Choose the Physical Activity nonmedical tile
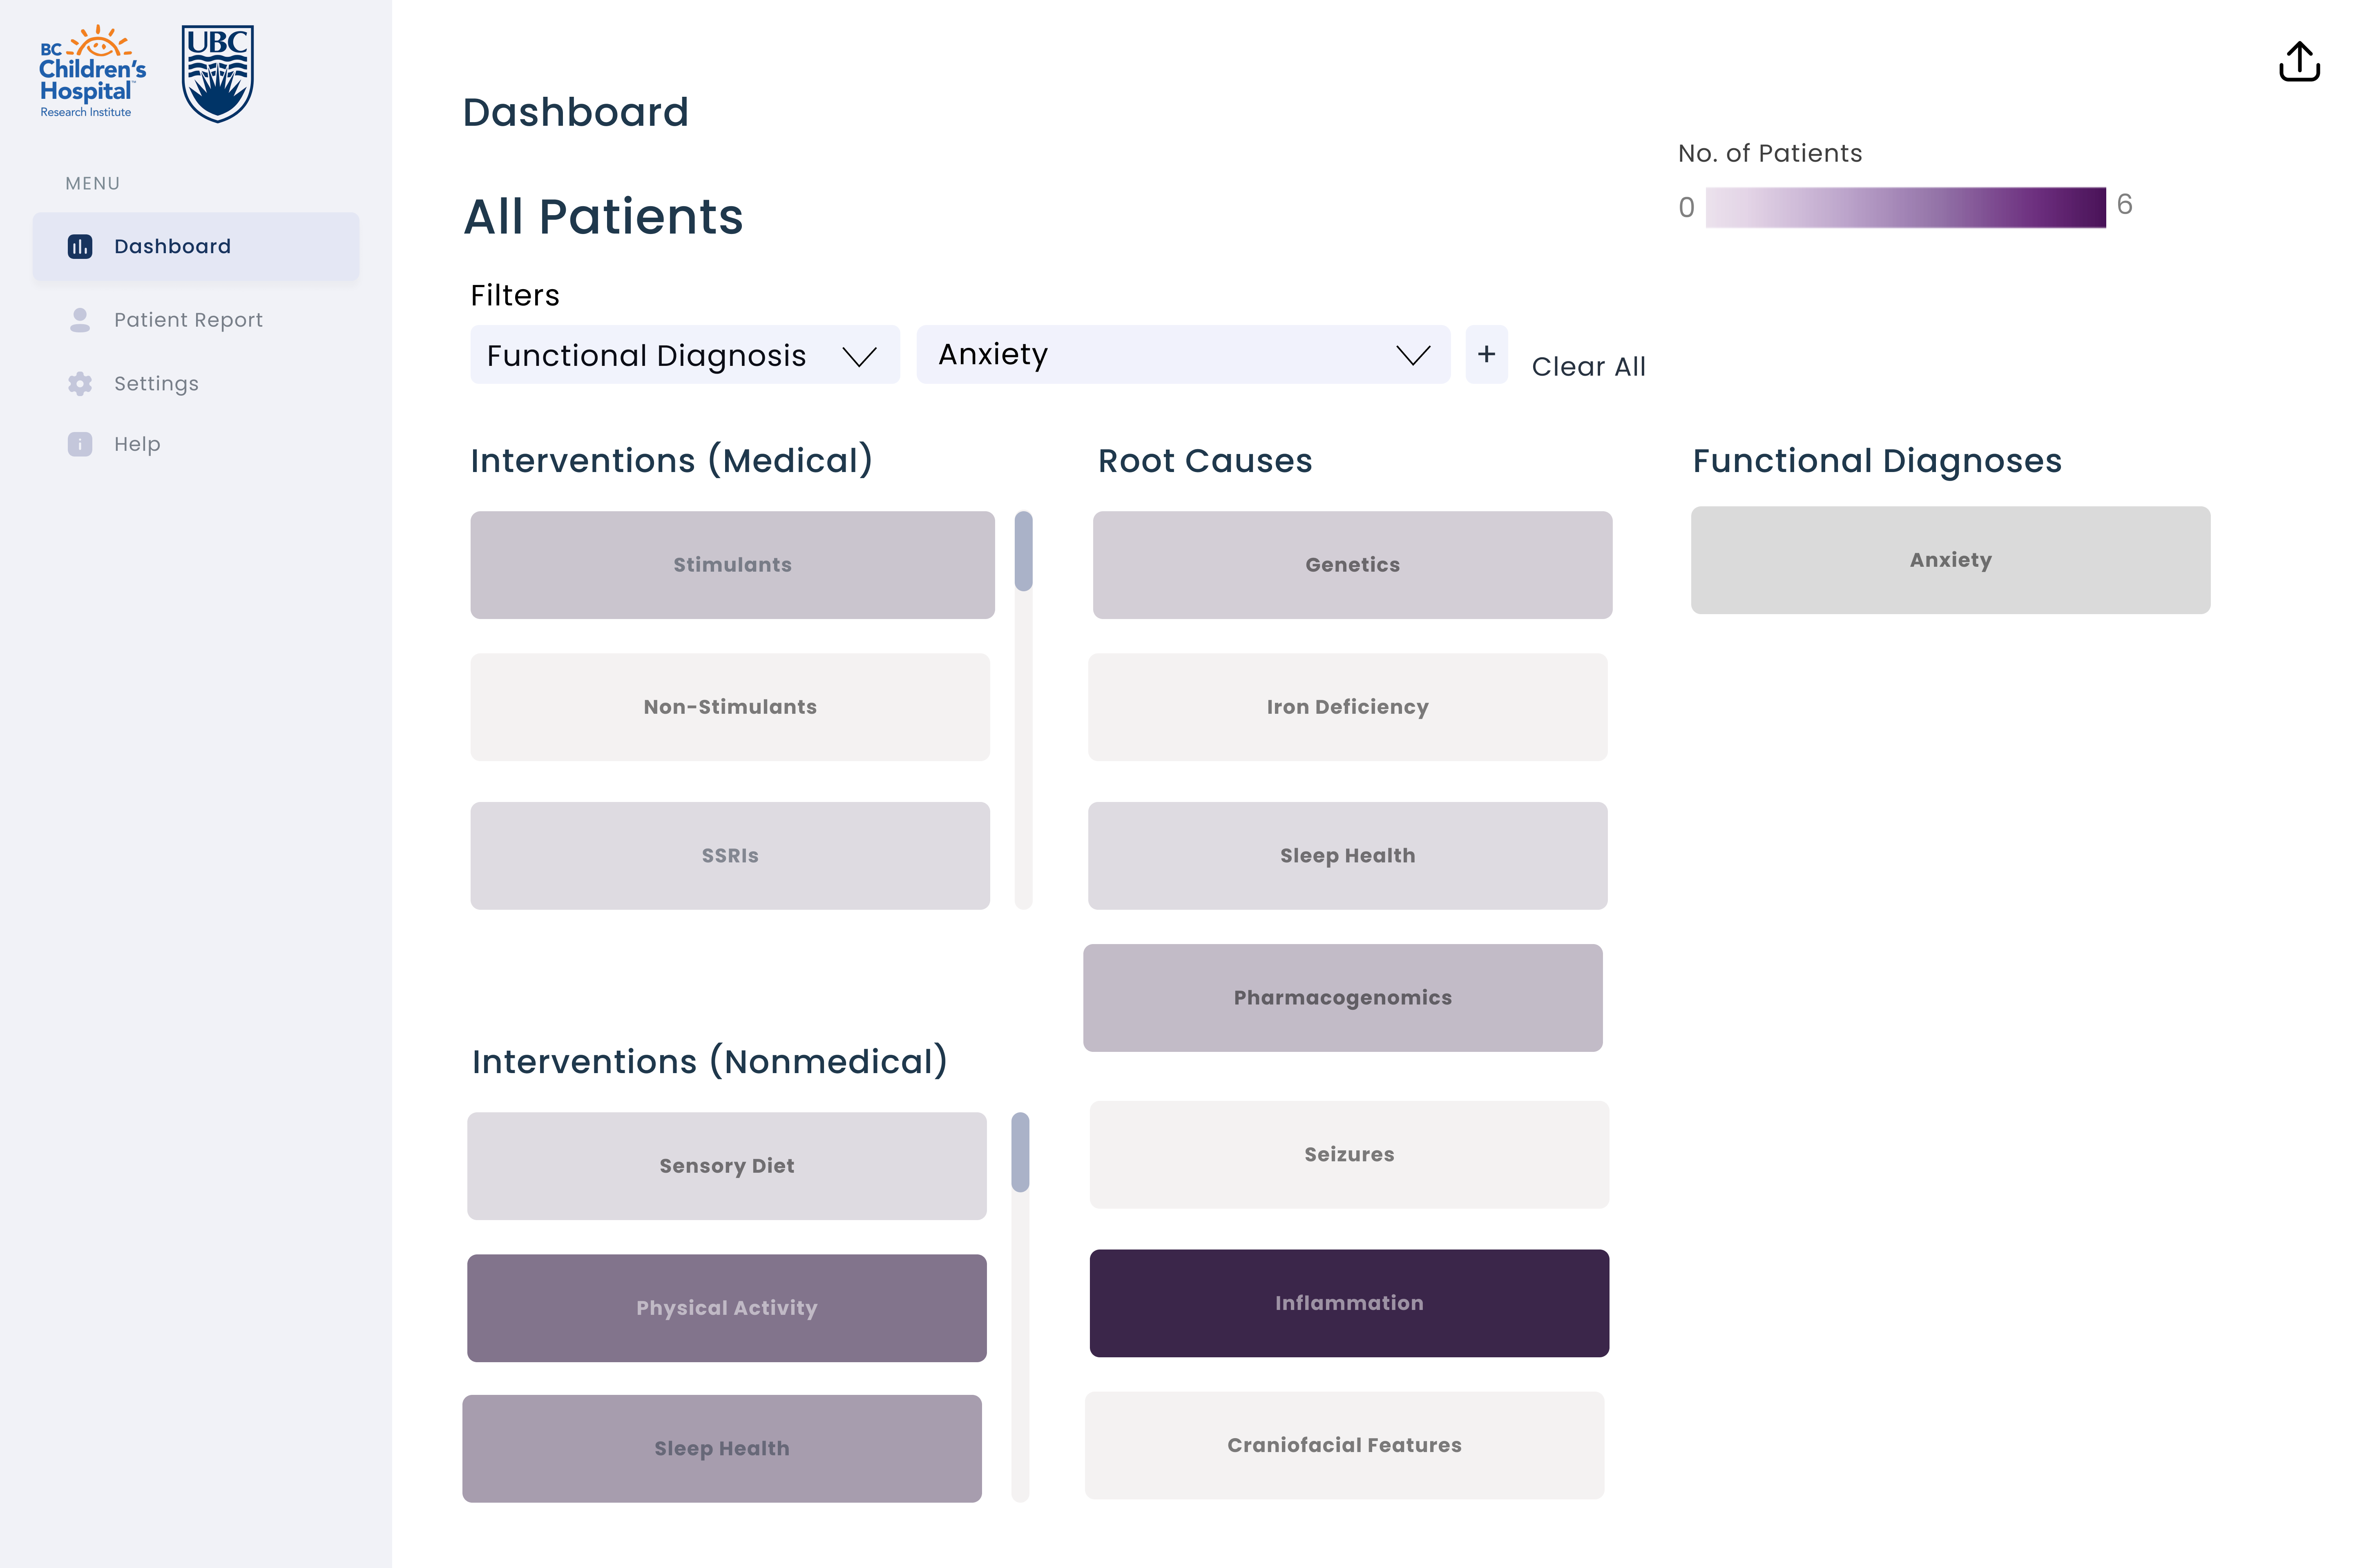 point(726,1308)
